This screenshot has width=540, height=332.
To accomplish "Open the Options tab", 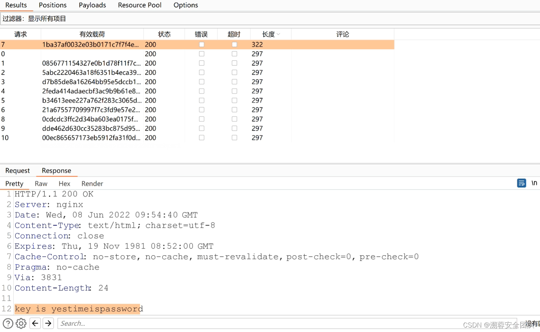I will (x=186, y=5).
